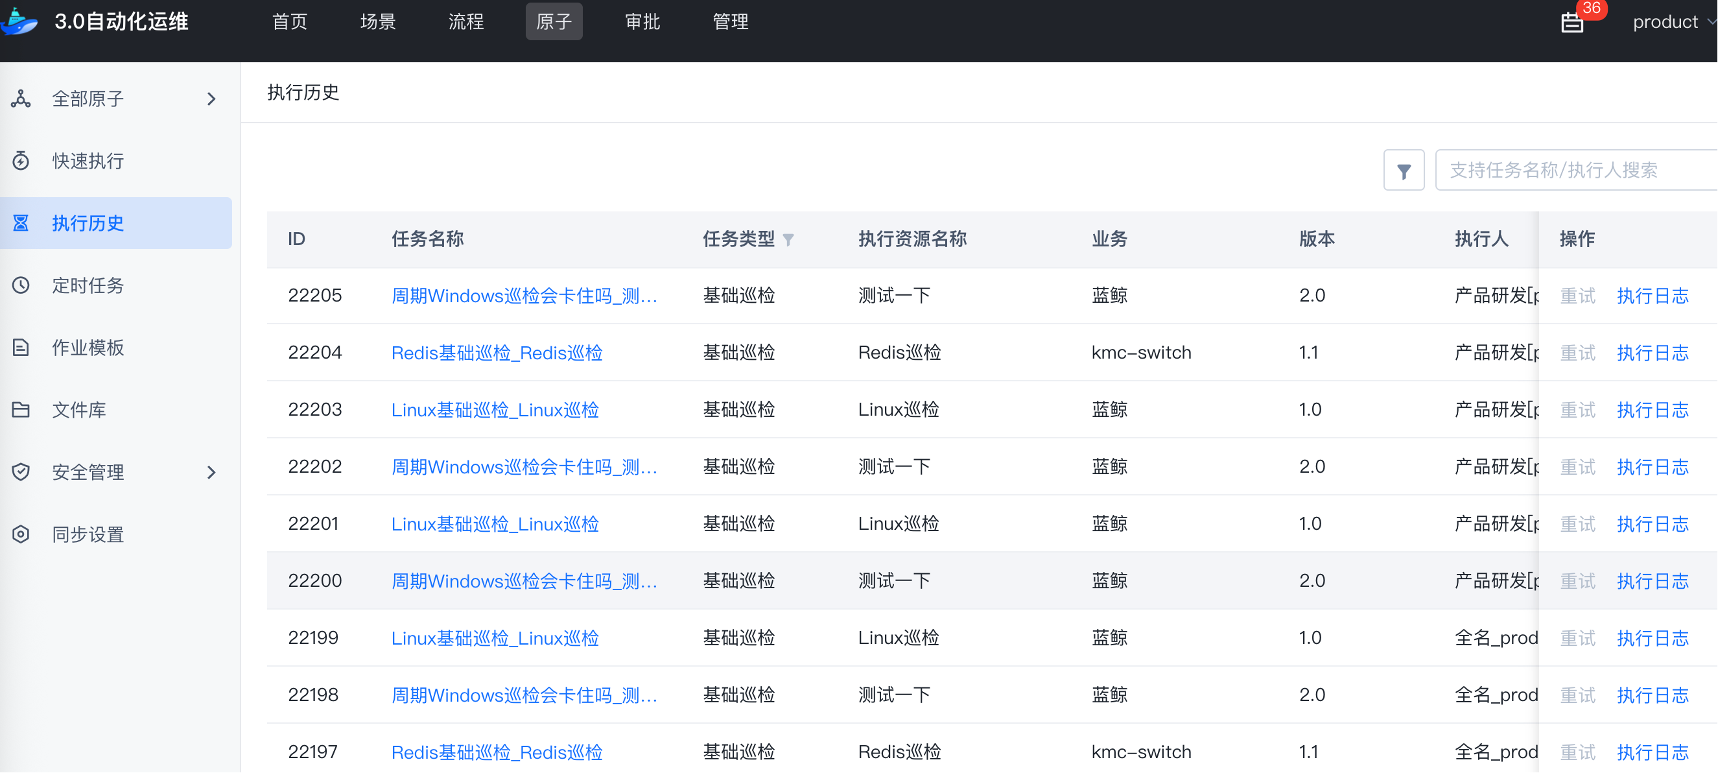Click the 作业模板 document icon
This screenshot has width=1718, height=773.
pos(21,348)
